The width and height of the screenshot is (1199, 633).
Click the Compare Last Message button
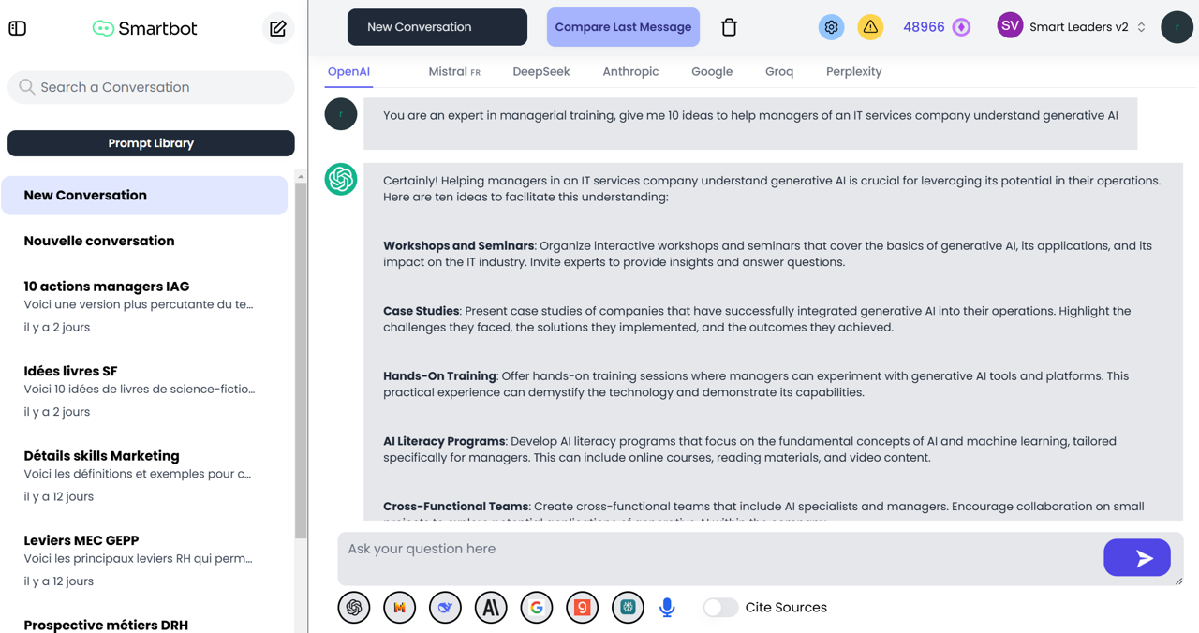(623, 27)
